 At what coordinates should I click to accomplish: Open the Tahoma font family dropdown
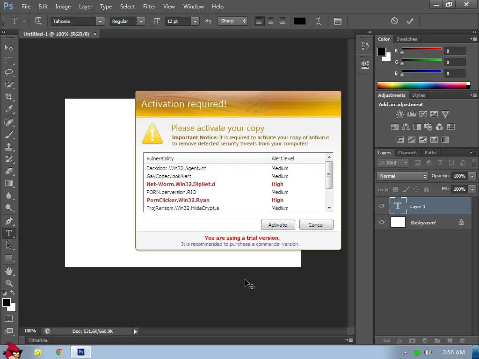click(100, 22)
